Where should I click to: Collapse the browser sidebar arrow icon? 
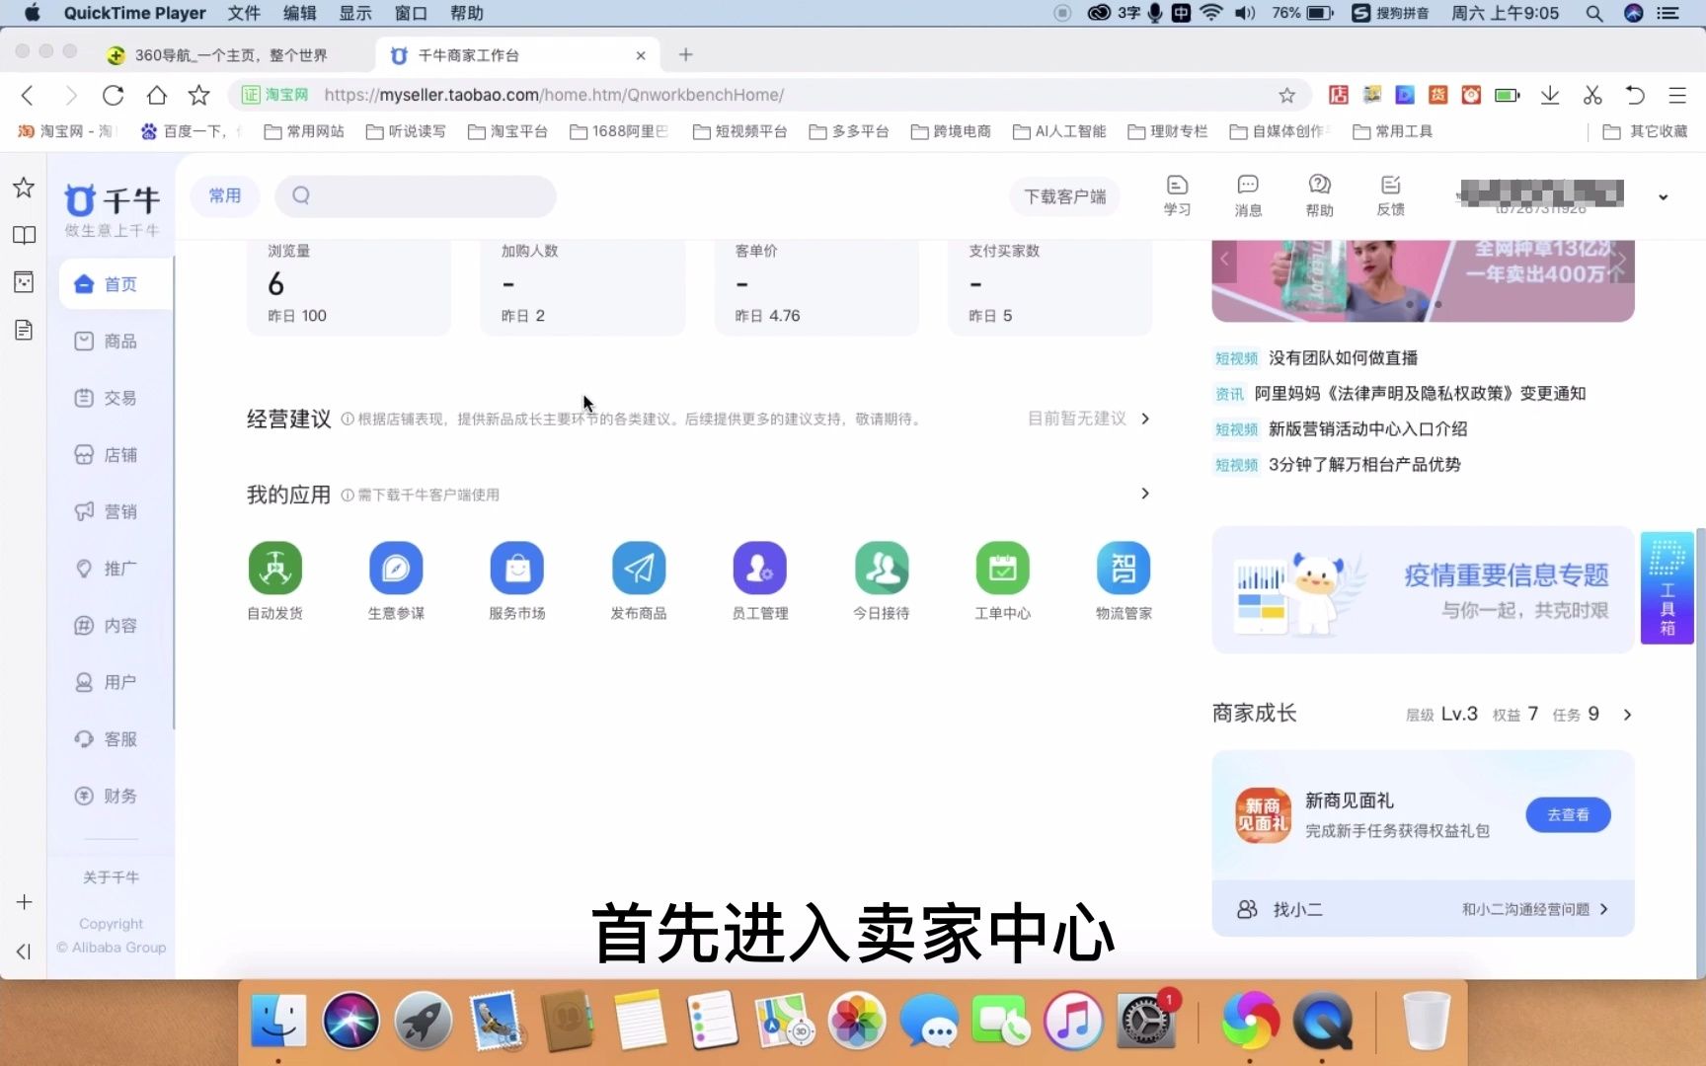point(24,952)
